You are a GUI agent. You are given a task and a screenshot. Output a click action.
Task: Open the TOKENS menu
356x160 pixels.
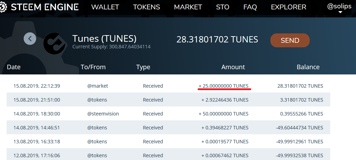147,7
